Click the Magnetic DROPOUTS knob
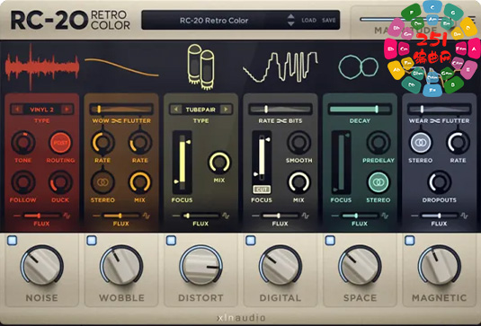 440,182
